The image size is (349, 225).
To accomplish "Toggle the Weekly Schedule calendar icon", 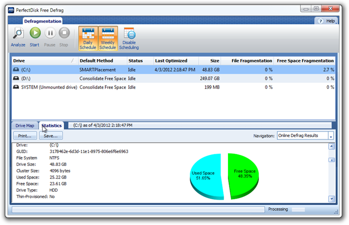I will point(108,34).
